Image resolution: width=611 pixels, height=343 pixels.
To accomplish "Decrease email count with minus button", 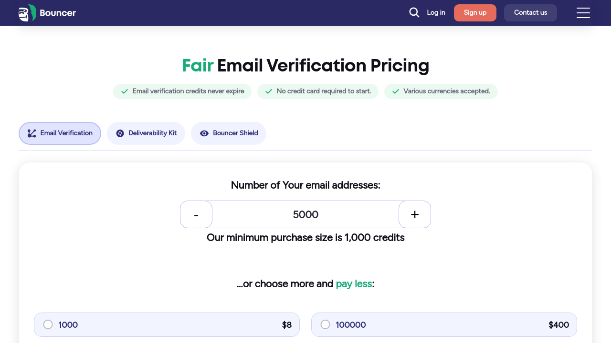I will [x=196, y=214].
